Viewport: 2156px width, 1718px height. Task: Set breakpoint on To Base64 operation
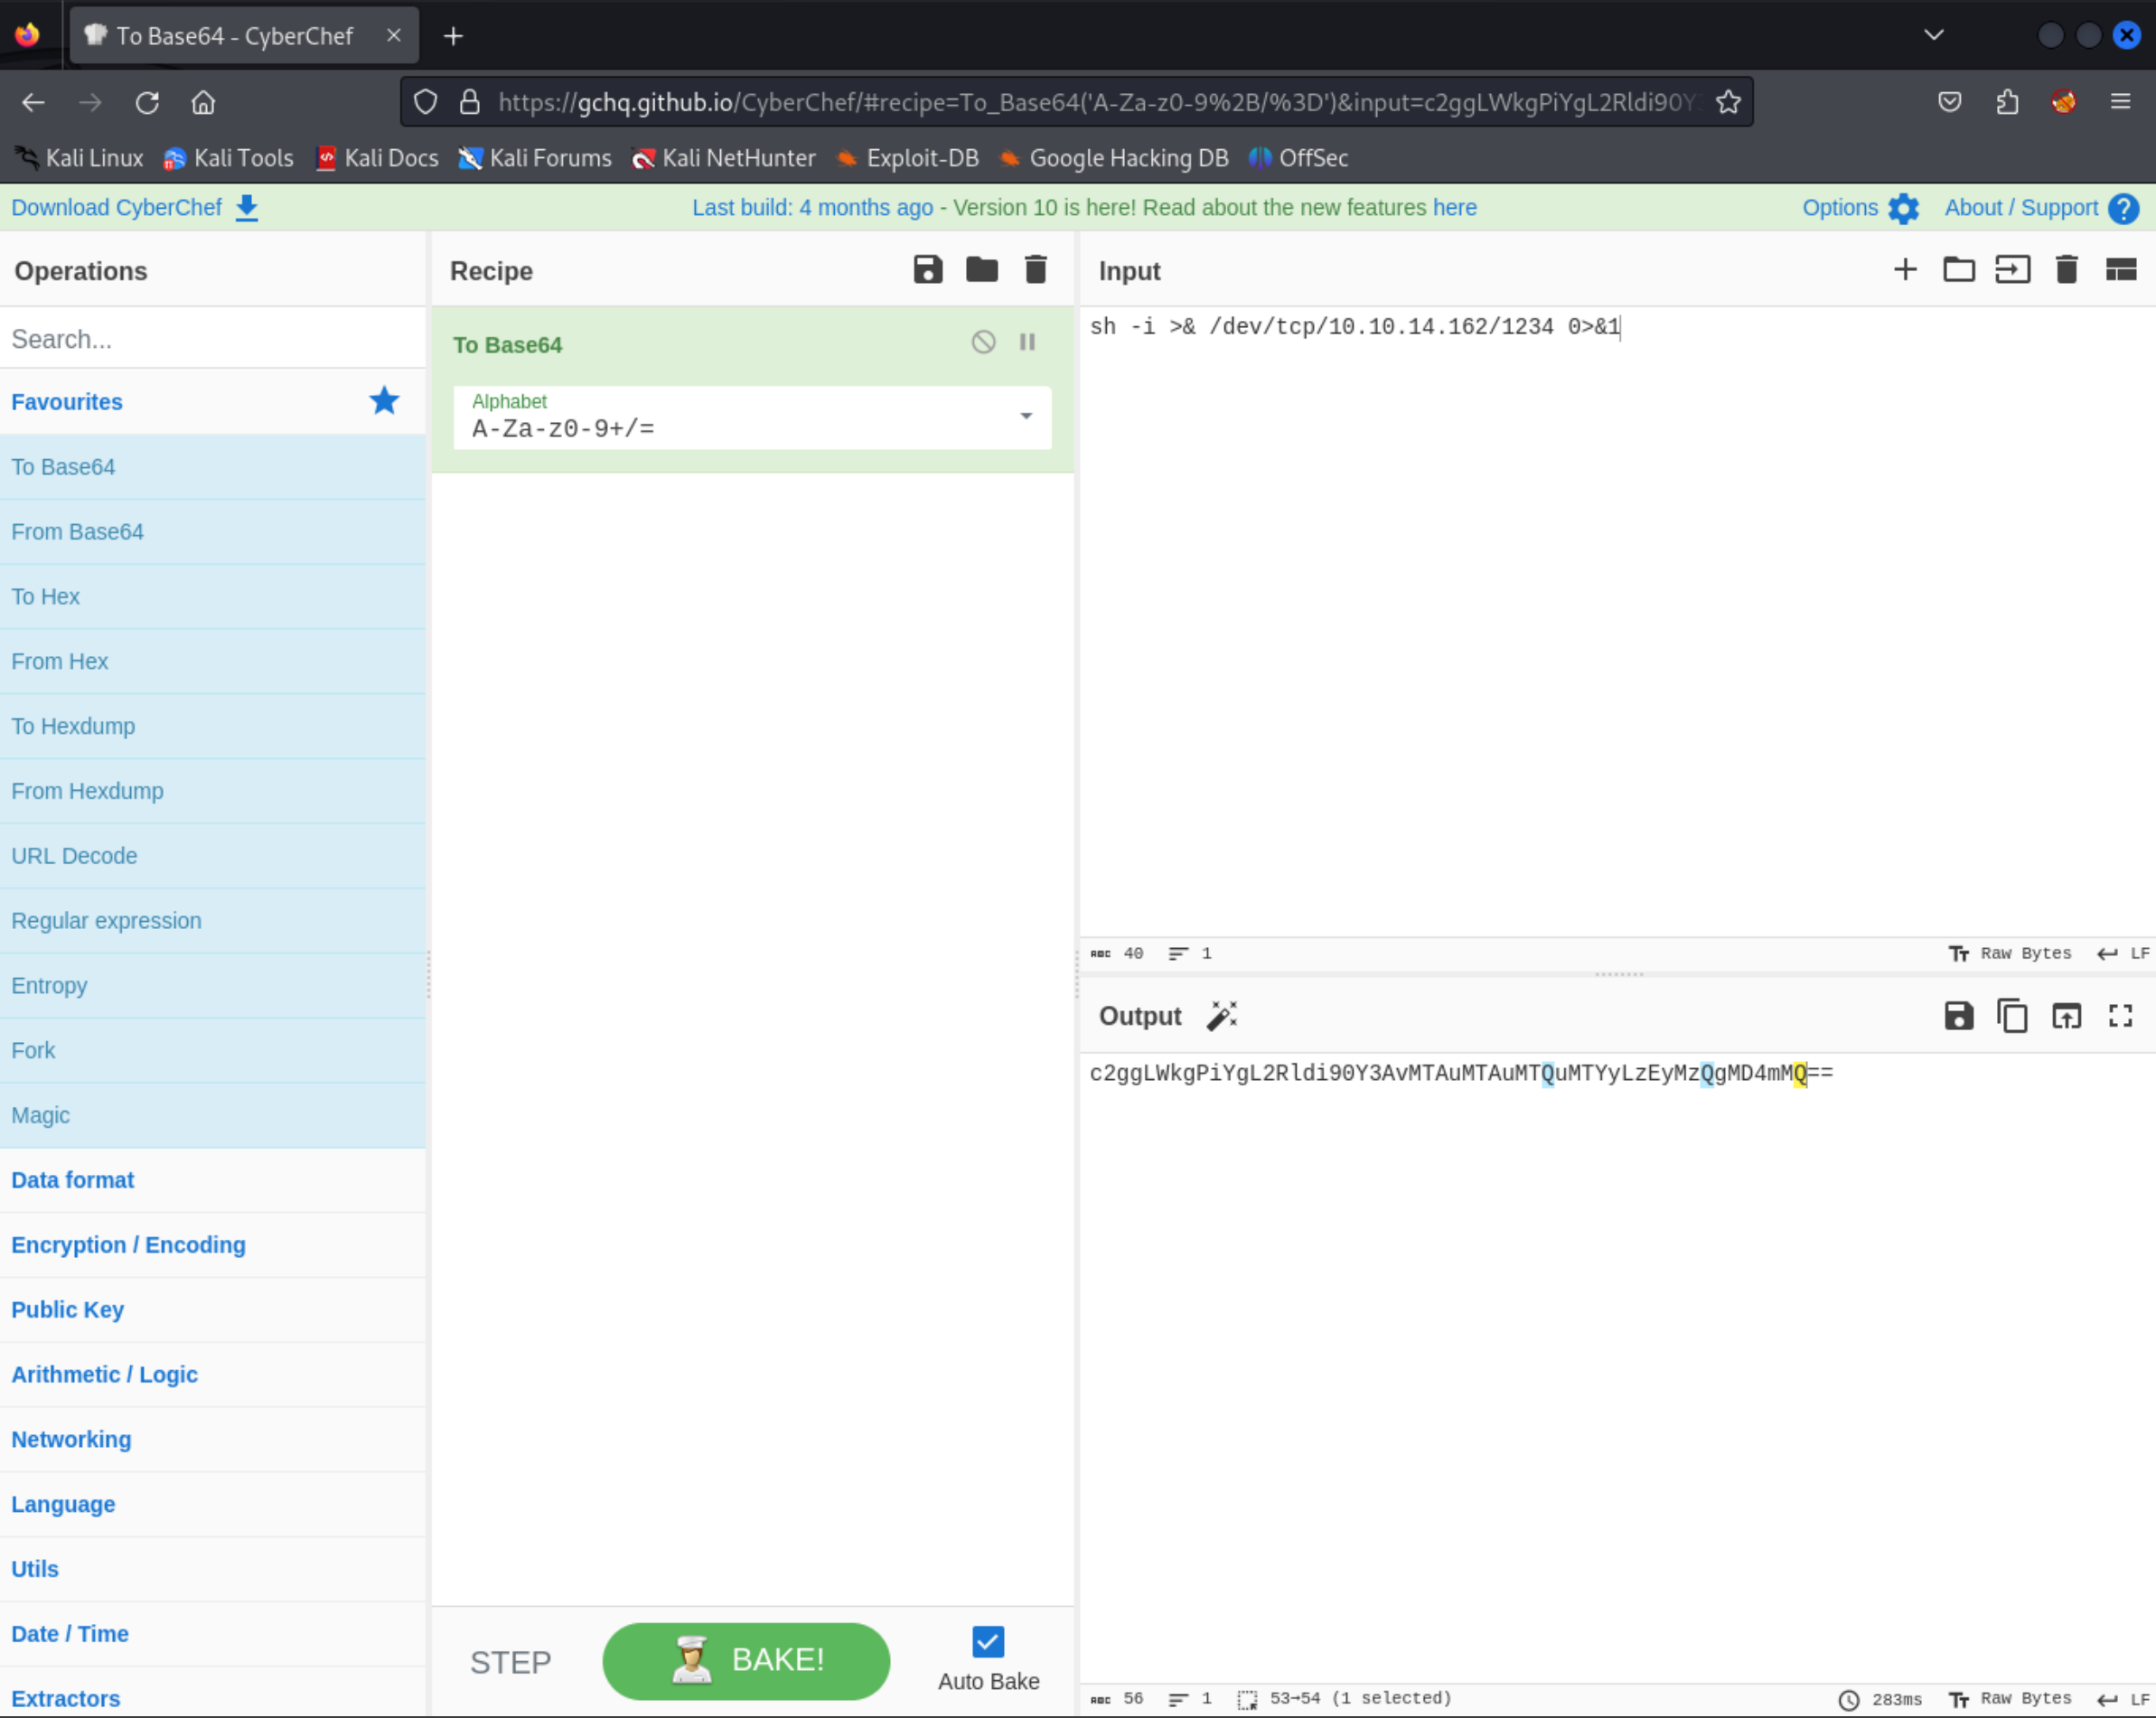[1027, 343]
